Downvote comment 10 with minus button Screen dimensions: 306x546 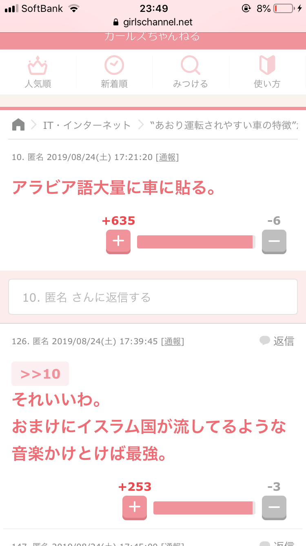tap(274, 241)
